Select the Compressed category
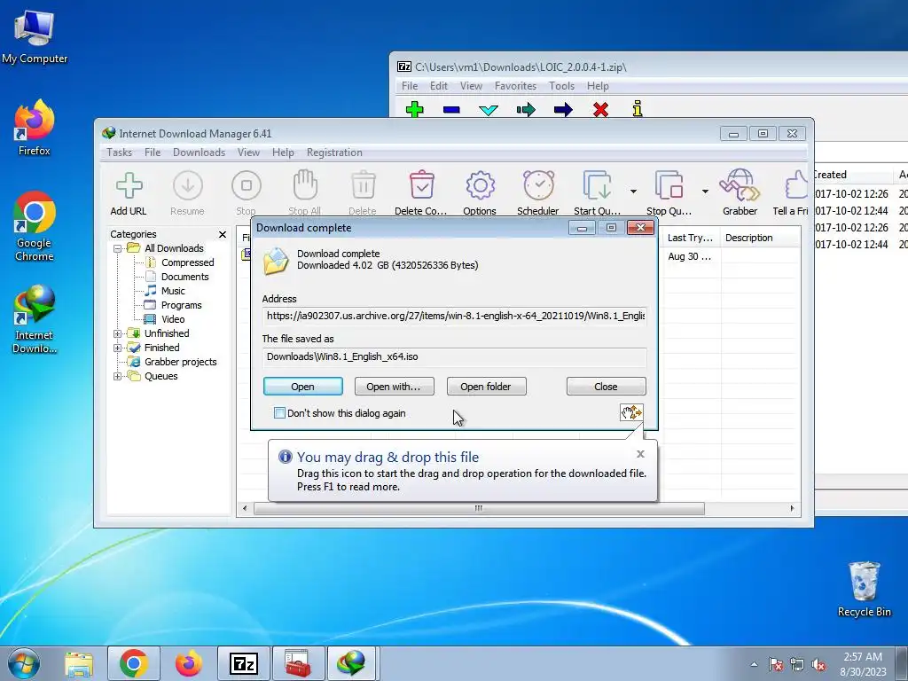This screenshot has height=681, width=908. tap(188, 262)
